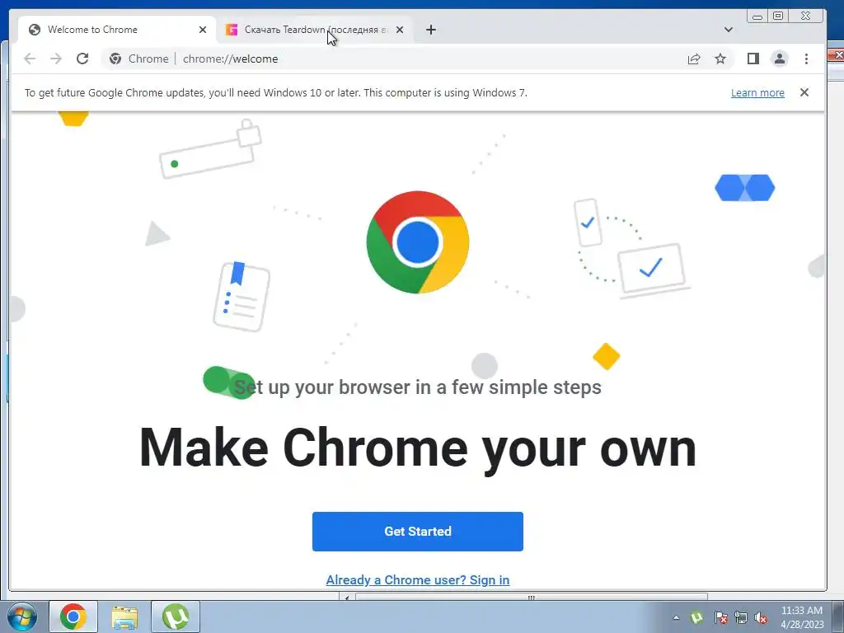Click the Get Started button
The height and width of the screenshot is (633, 844).
[418, 532]
